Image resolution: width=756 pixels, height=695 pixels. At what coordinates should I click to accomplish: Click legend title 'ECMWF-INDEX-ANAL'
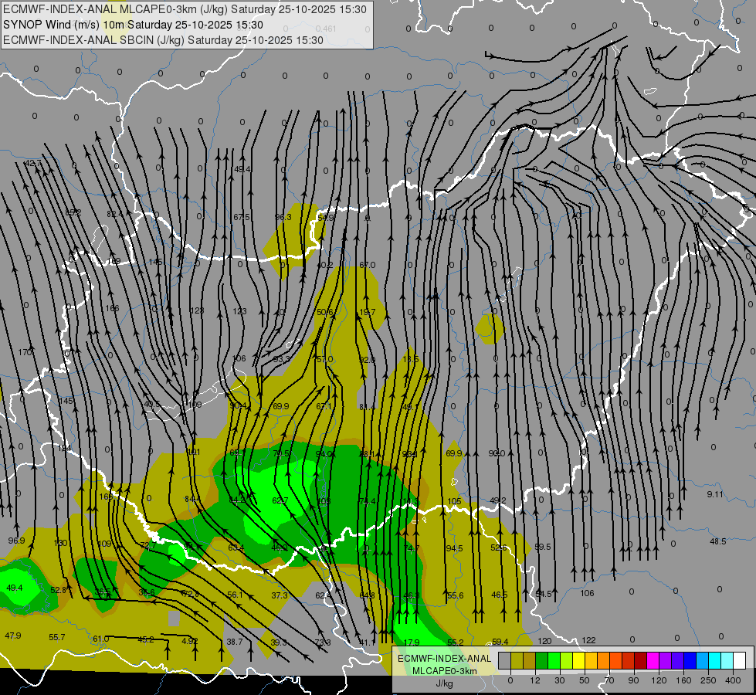point(445,659)
